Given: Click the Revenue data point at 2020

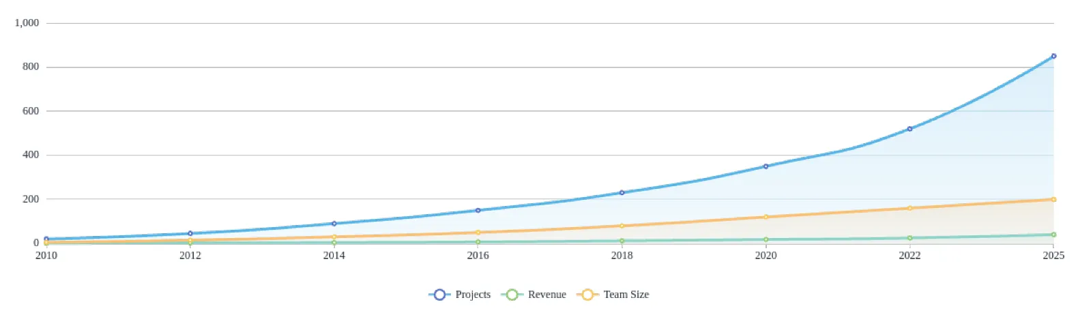Looking at the screenshot, I should pos(766,239).
